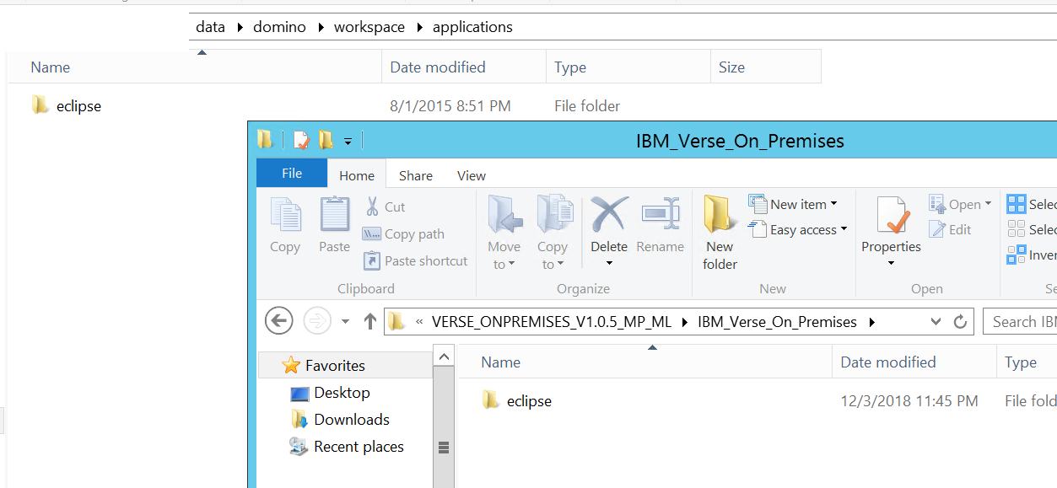Image resolution: width=1057 pixels, height=488 pixels.
Task: Switch to the View ribbon tab
Action: (472, 175)
